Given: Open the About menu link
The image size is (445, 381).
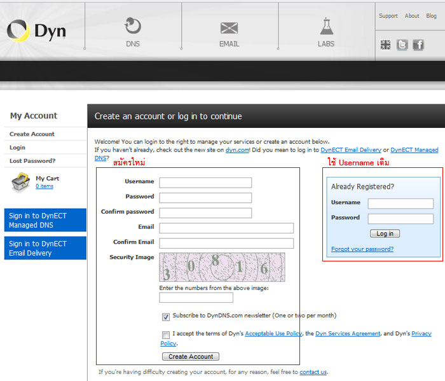Looking at the screenshot, I should click(x=412, y=16).
